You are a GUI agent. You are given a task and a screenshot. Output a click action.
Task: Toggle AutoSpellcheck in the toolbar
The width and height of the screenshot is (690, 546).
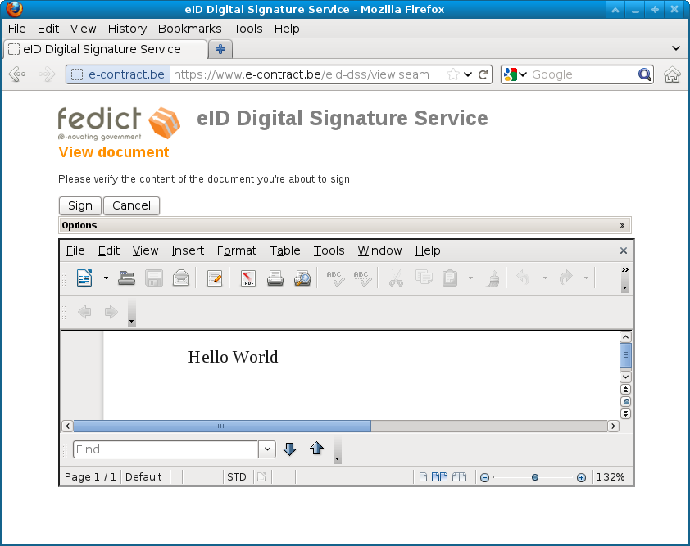pyautogui.click(x=362, y=278)
